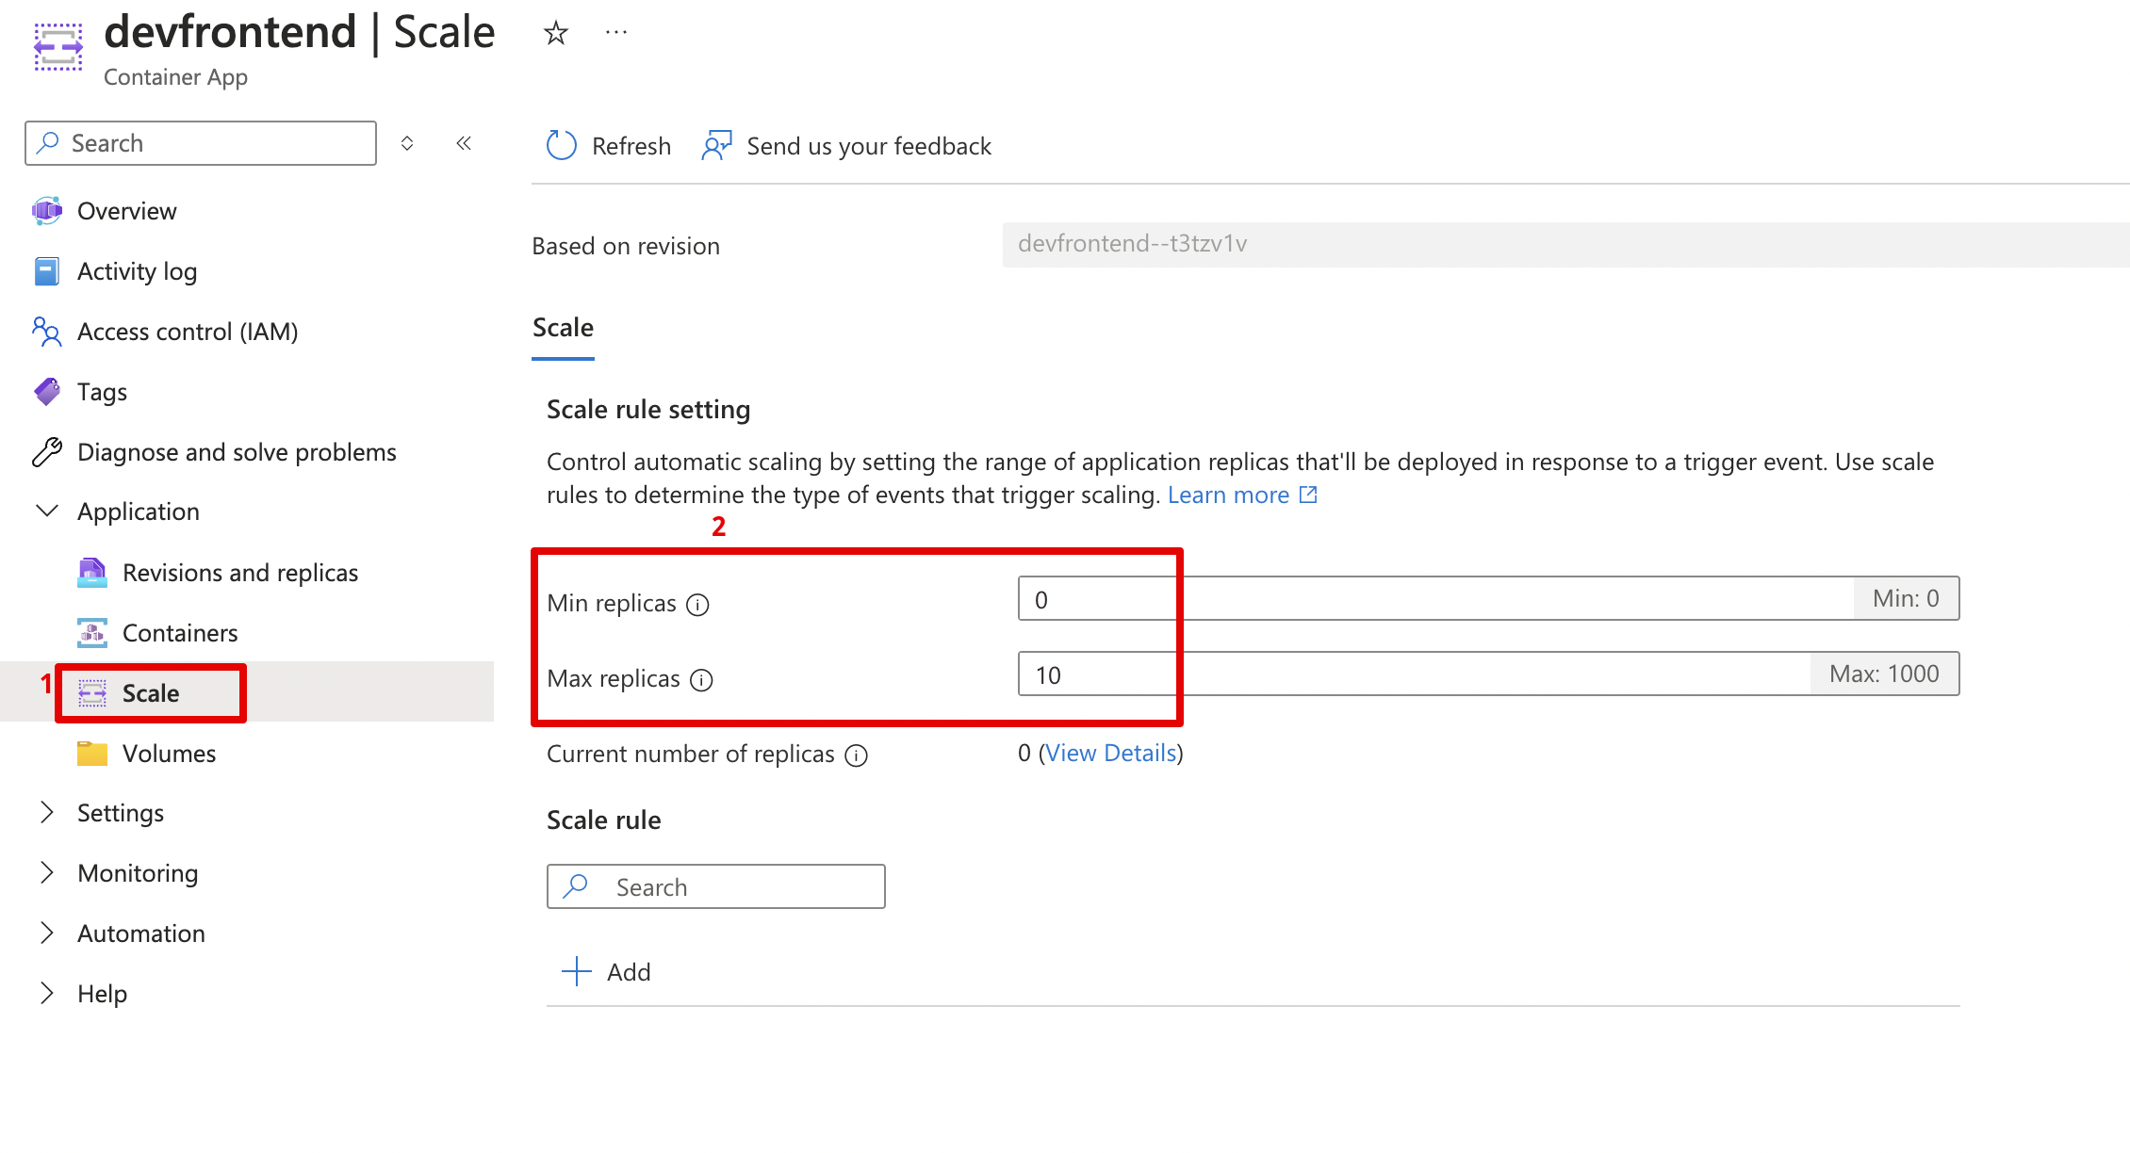Click Current number of replicas info icon
Viewport: 2130px width, 1153px height.
(856, 755)
